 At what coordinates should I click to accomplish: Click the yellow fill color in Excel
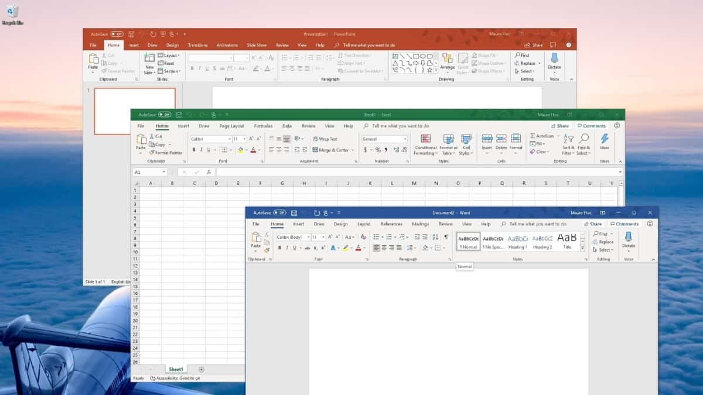[x=240, y=150]
